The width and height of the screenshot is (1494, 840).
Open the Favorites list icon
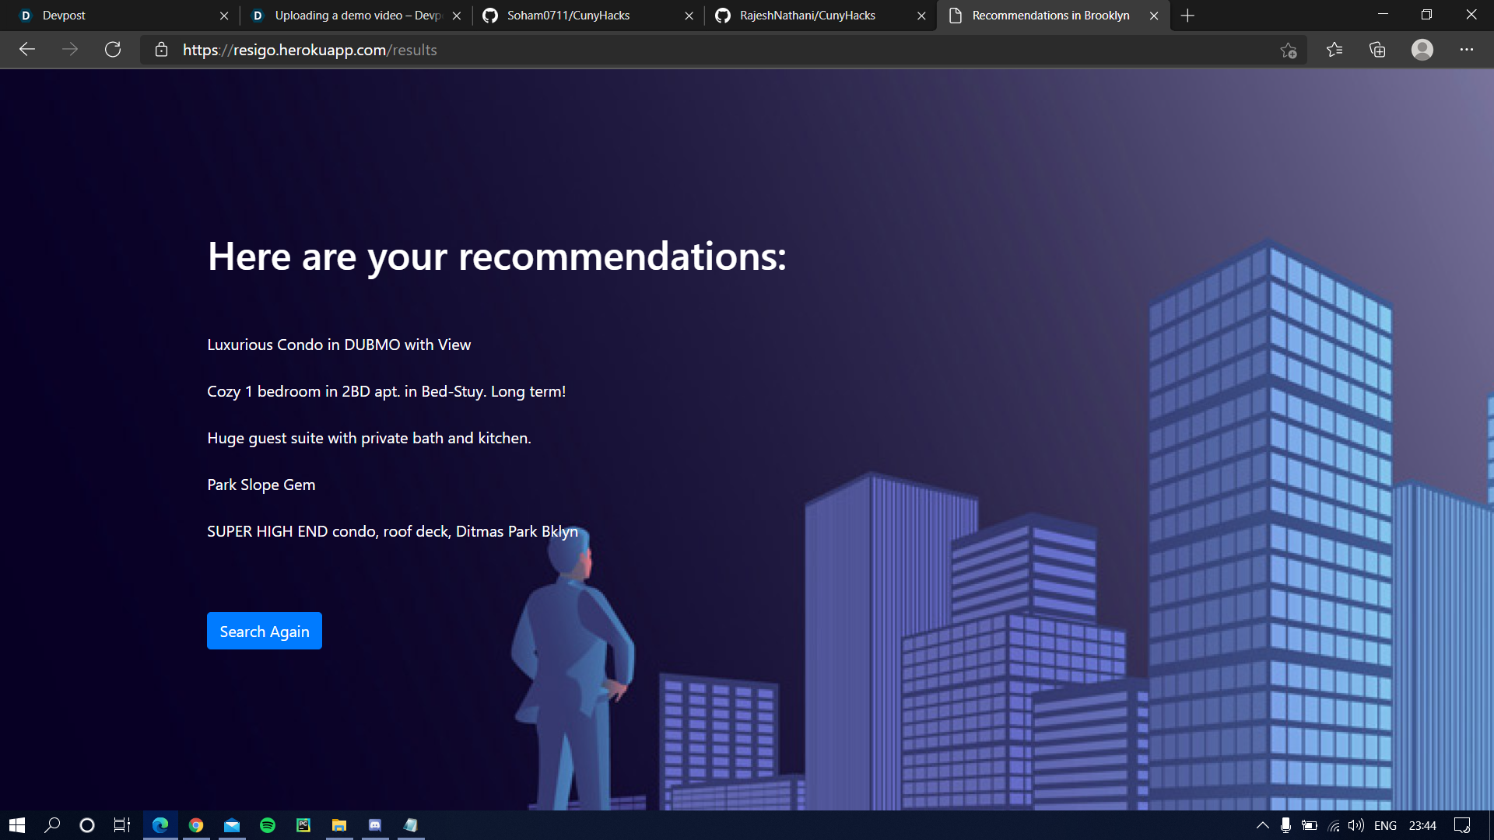pyautogui.click(x=1334, y=50)
